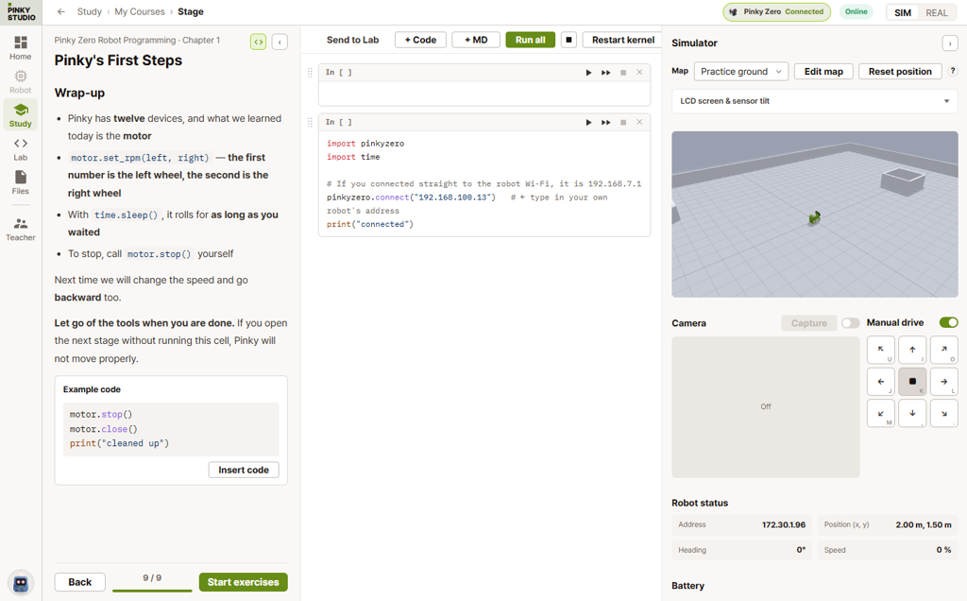
Task: Drive diagonally backward-left with M arrow
Action: click(x=881, y=413)
